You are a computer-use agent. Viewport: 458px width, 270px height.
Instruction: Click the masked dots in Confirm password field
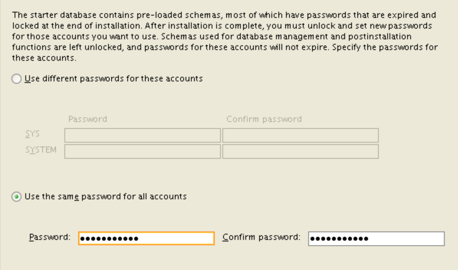(339, 239)
